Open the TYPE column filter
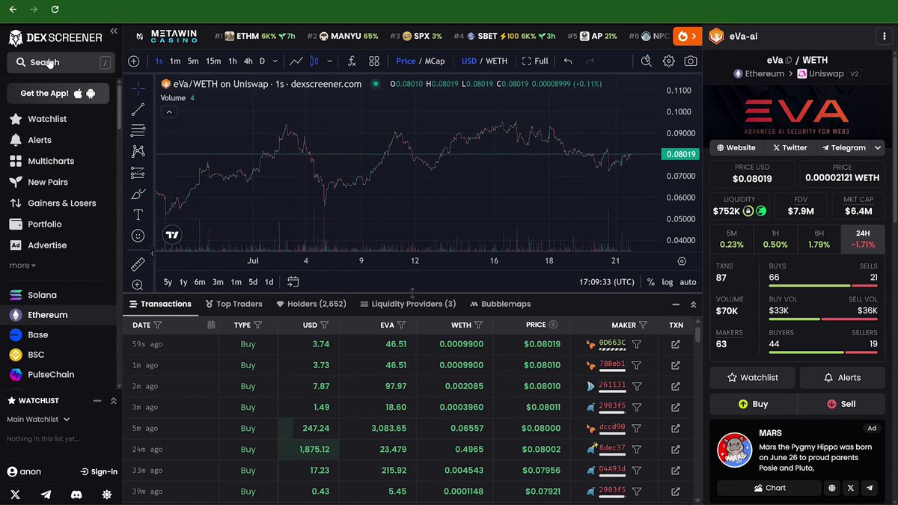This screenshot has height=505, width=898. click(x=258, y=325)
